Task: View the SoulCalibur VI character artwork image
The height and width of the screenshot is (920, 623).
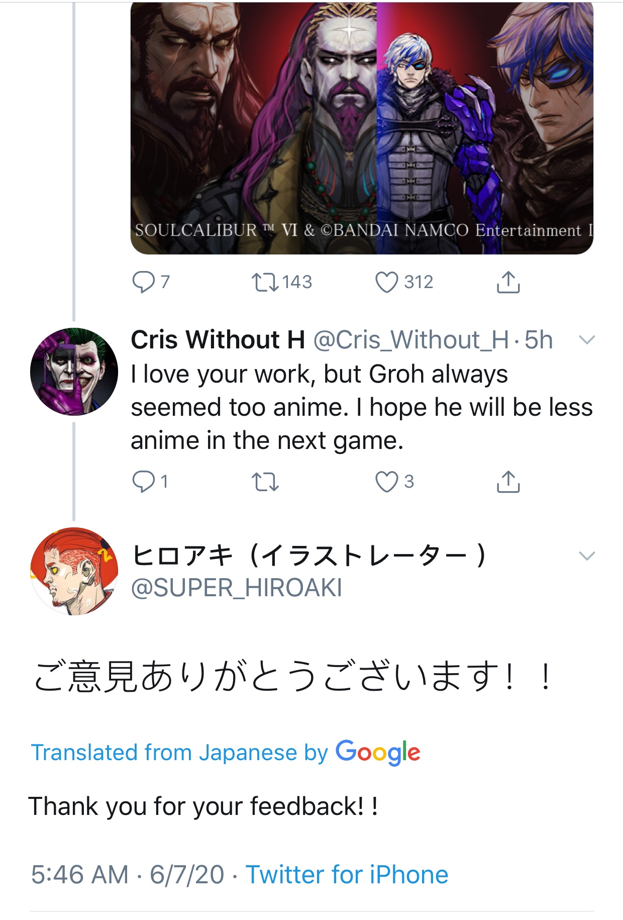Action: (362, 128)
